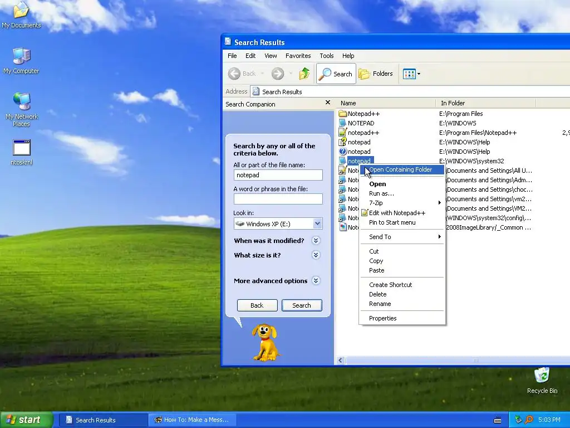Choose Edit with Notepad++ menu entry
The height and width of the screenshot is (428, 570).
pos(402,213)
